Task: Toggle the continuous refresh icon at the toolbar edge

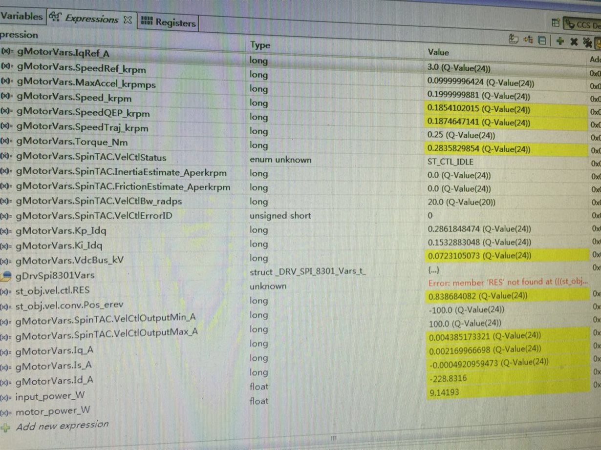Action: (x=598, y=44)
